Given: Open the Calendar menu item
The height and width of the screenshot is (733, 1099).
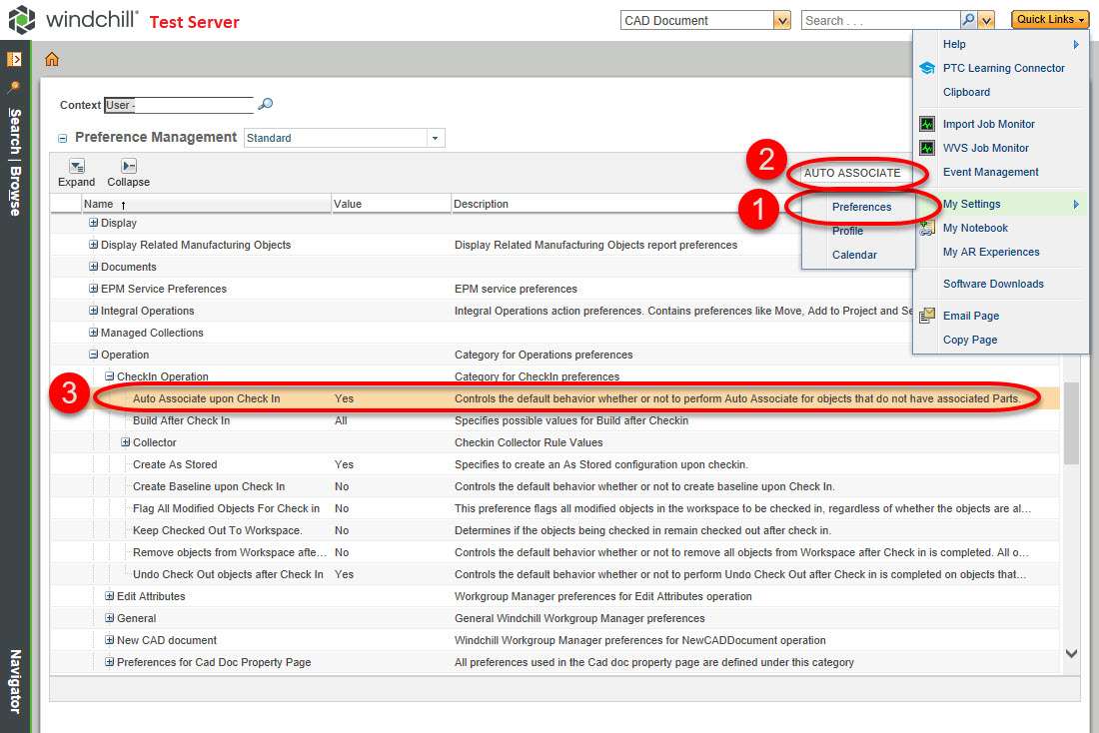Looking at the screenshot, I should pos(855,255).
